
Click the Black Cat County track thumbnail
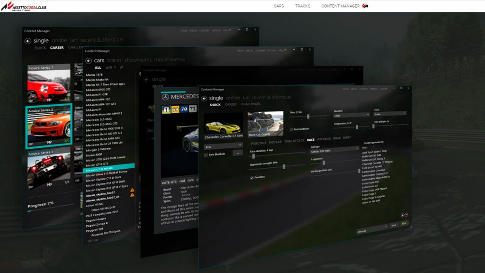tap(265, 124)
